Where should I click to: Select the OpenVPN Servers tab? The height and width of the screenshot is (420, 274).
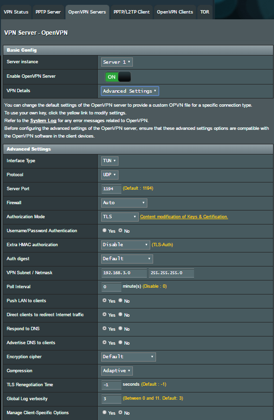[87, 12]
